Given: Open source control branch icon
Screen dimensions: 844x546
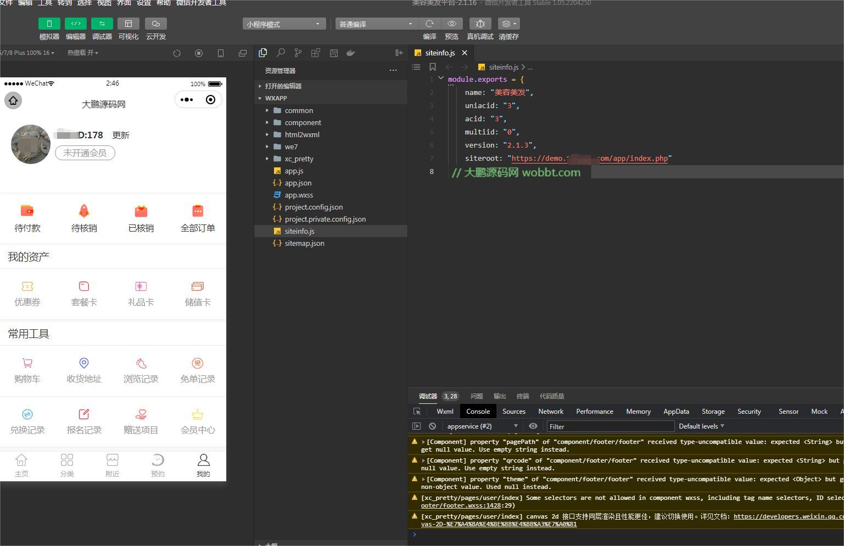Looking at the screenshot, I should tap(298, 53).
